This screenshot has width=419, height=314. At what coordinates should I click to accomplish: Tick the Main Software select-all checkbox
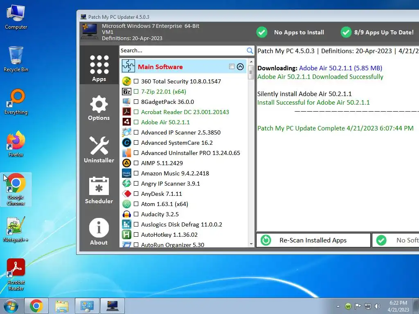tap(232, 67)
